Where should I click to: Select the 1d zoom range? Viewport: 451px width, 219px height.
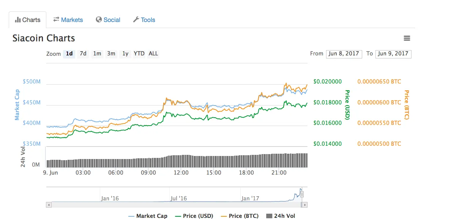click(69, 54)
